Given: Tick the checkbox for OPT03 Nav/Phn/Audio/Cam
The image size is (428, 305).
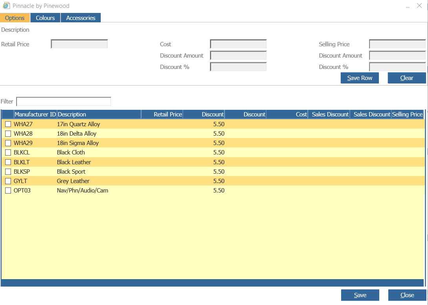Looking at the screenshot, I should point(8,191).
